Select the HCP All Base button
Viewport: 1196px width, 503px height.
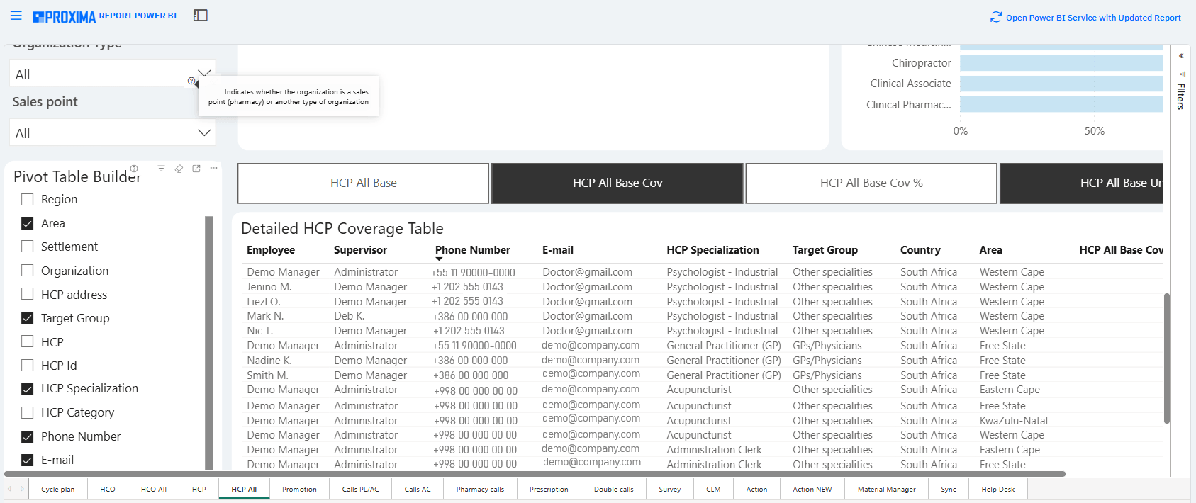click(363, 183)
